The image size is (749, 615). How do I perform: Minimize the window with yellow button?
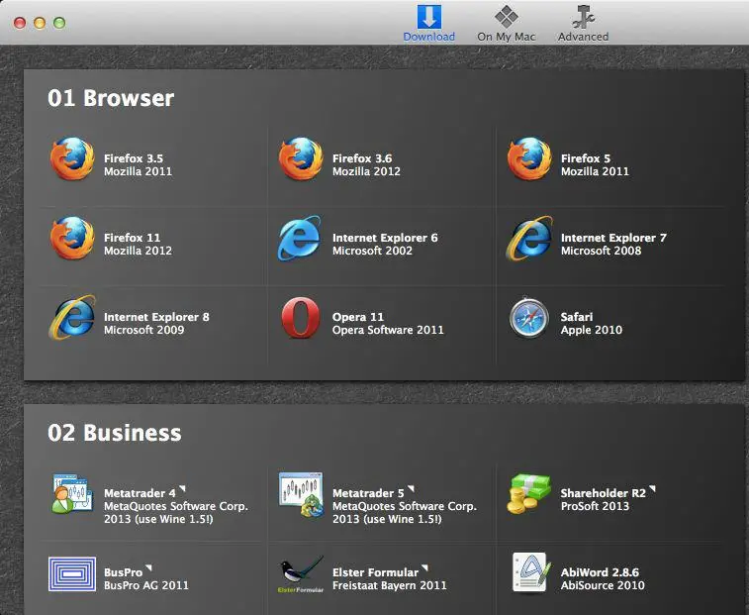click(x=40, y=23)
